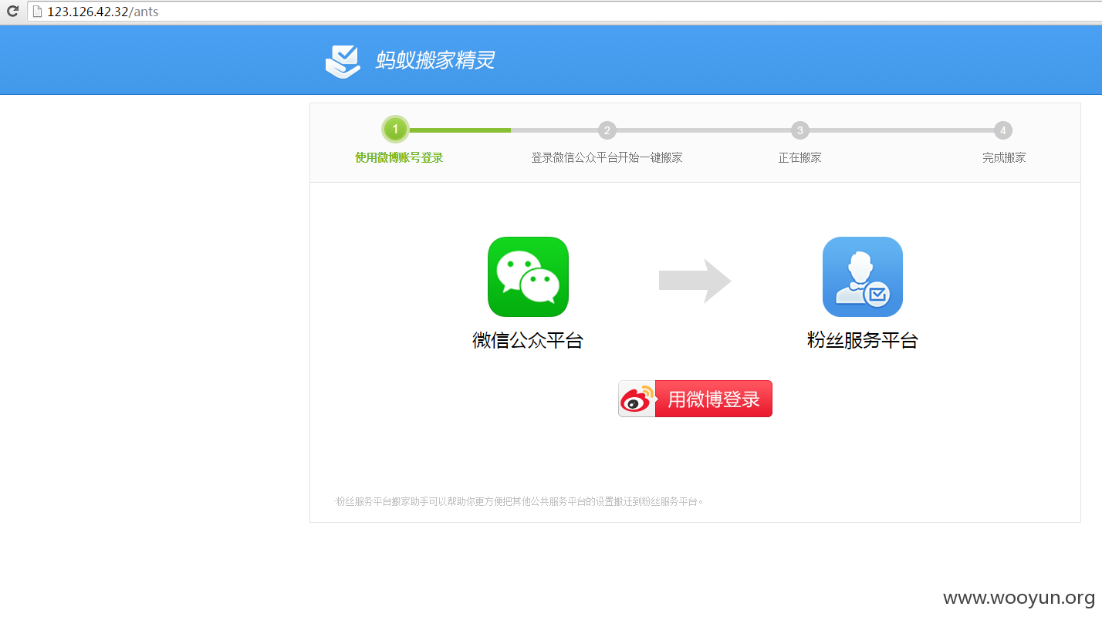
Task: Select step 3 circle in progress bar
Action: [800, 130]
